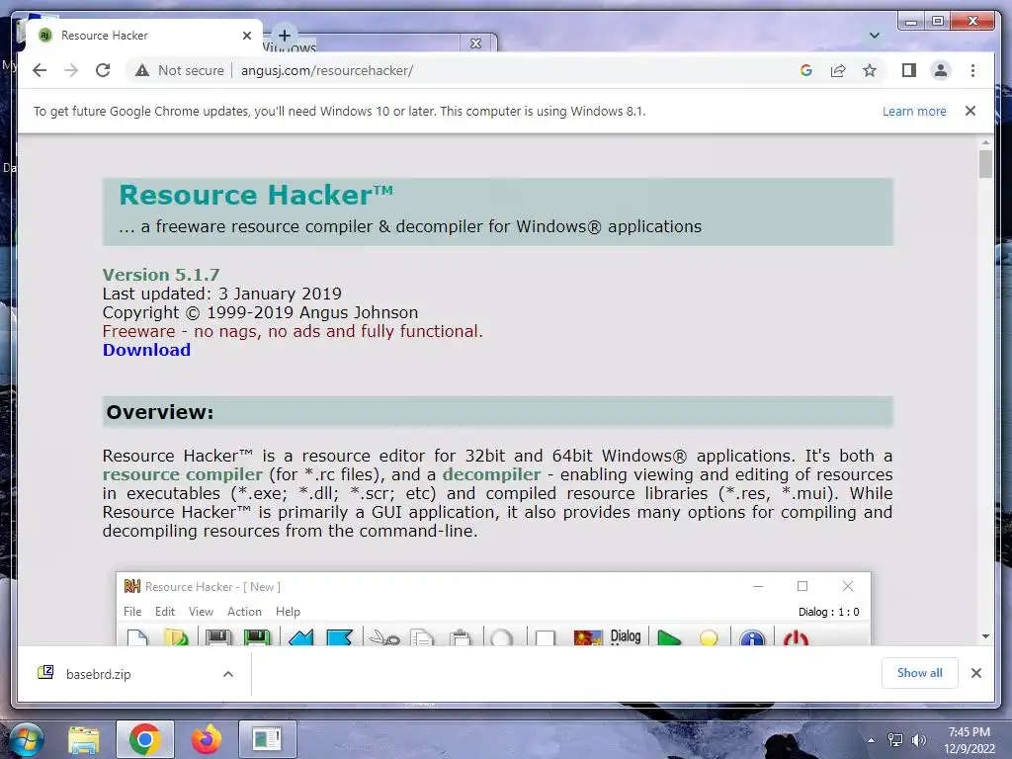Viewport: 1012px width, 759px height.
Task: Click the forward navigation arrow
Action: point(71,70)
